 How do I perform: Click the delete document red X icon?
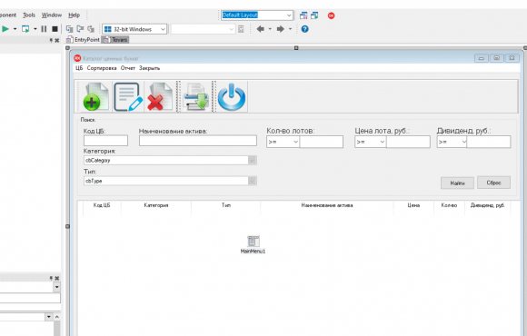(x=160, y=97)
